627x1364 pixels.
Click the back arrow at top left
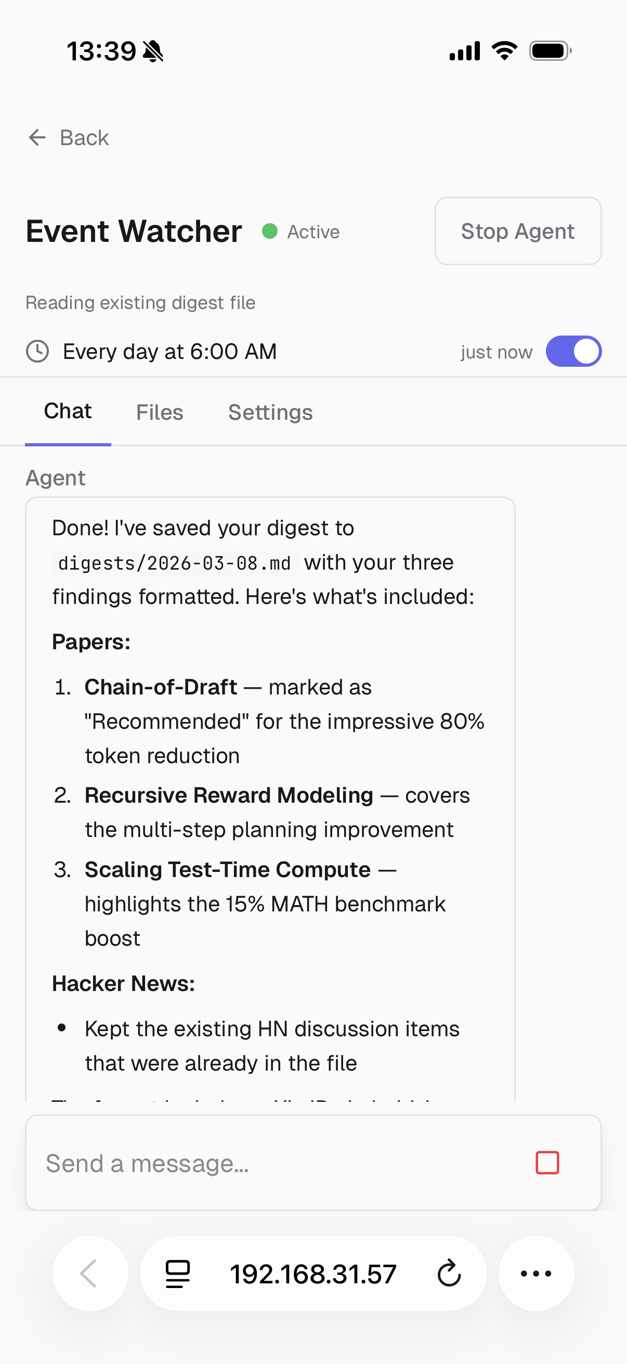37,138
